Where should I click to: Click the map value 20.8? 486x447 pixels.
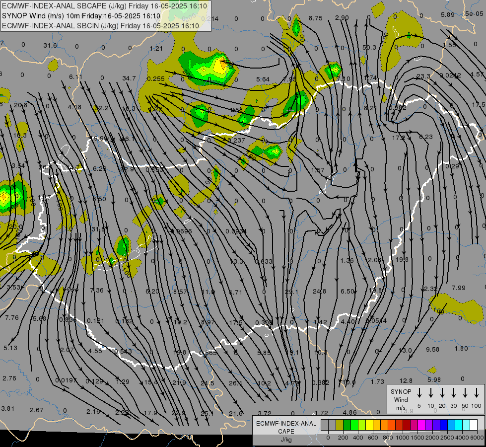coord(20,105)
